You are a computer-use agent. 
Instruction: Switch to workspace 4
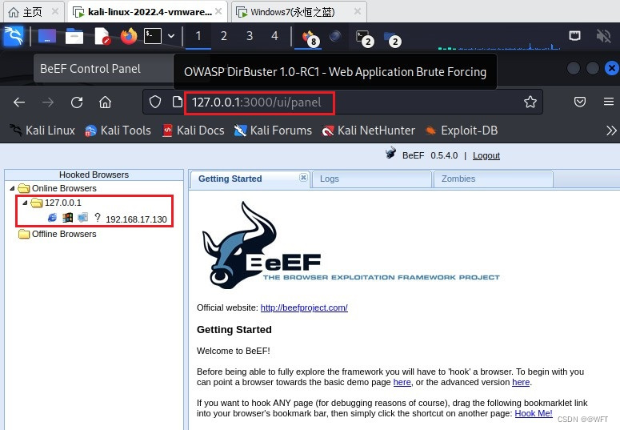(275, 36)
